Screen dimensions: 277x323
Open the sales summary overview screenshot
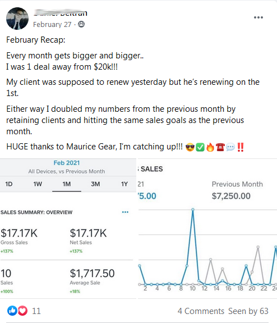click(x=68, y=229)
